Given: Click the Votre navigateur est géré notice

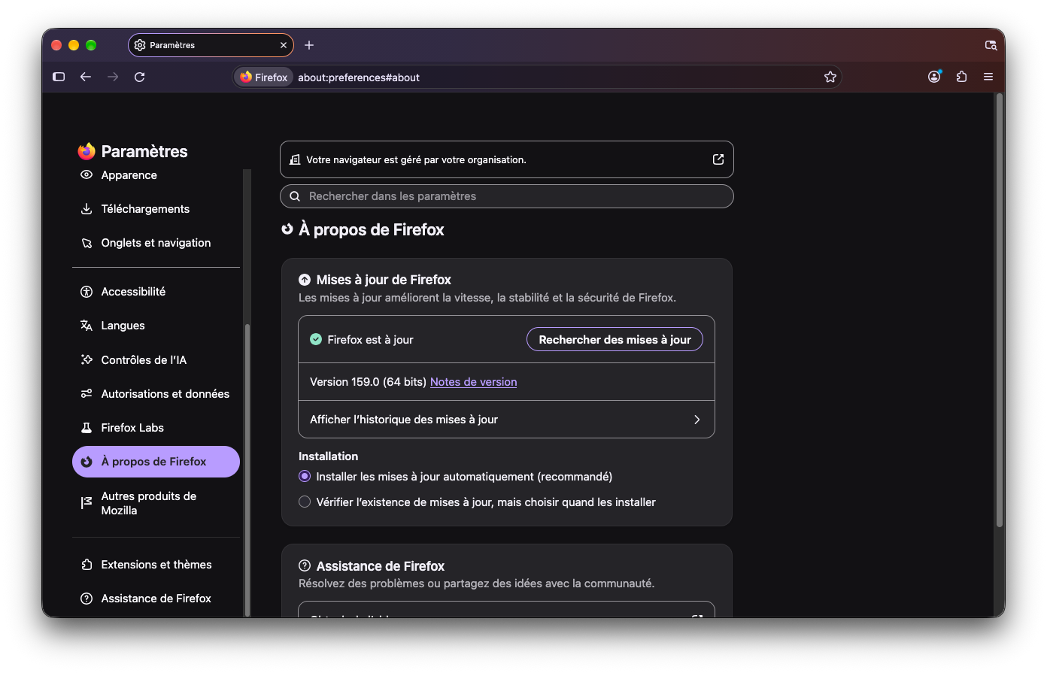Looking at the screenshot, I should [506, 159].
